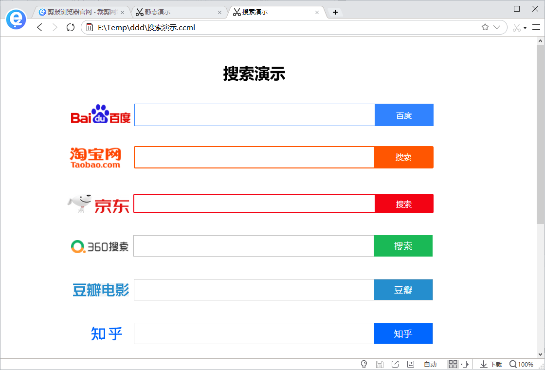Open the scissors tool dropdown arrow
Image resolution: width=545 pixels, height=370 pixels.
(x=525, y=28)
